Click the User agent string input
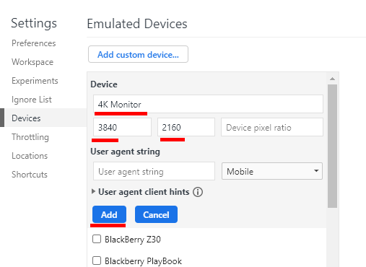366x267 pixels. (x=154, y=171)
